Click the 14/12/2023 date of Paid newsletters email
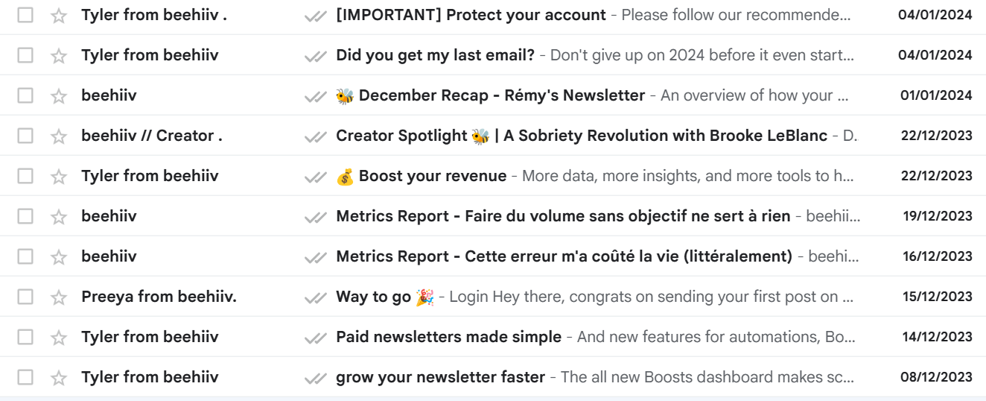This screenshot has width=986, height=401. (938, 337)
